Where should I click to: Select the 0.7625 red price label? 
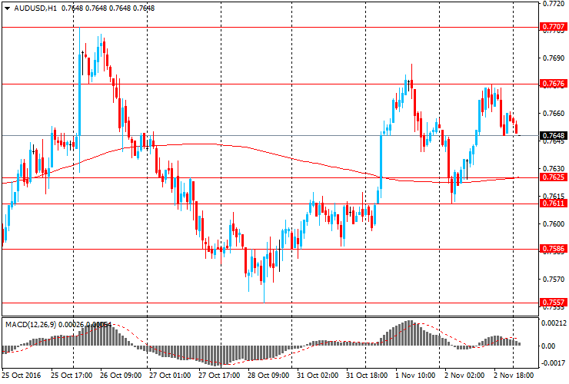tap(554, 177)
